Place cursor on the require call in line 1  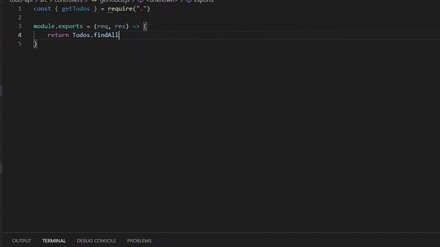tap(120, 9)
